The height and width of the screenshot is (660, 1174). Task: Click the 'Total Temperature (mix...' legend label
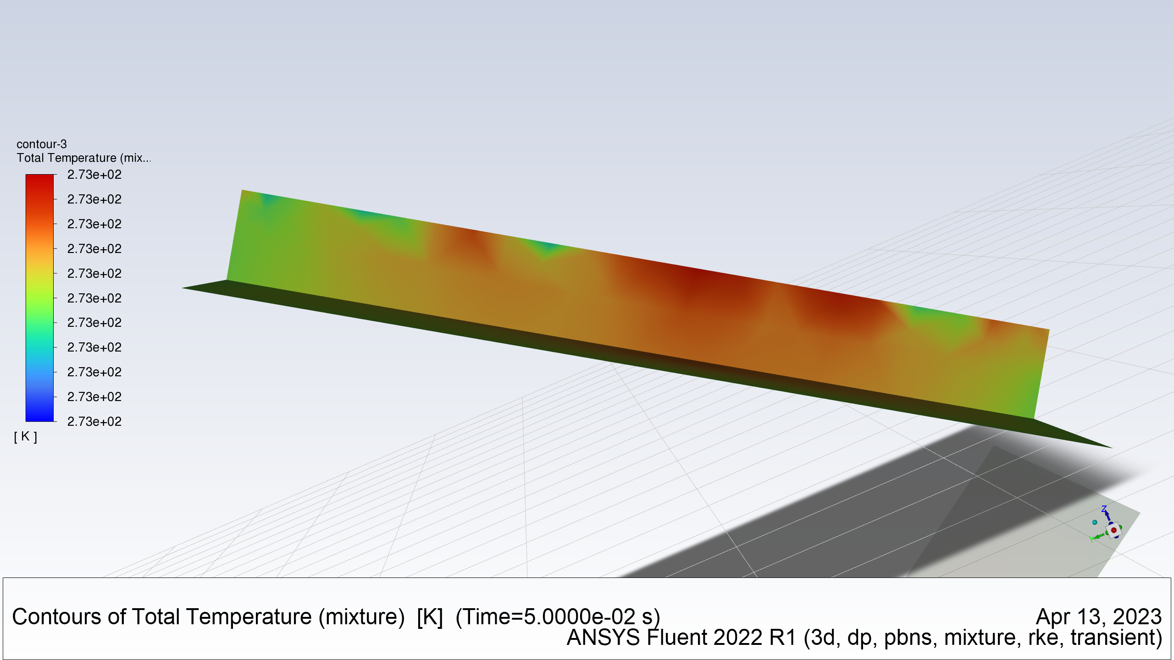pos(83,158)
